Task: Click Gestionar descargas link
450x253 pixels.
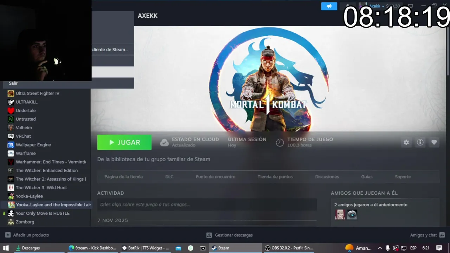Action: (x=230, y=235)
